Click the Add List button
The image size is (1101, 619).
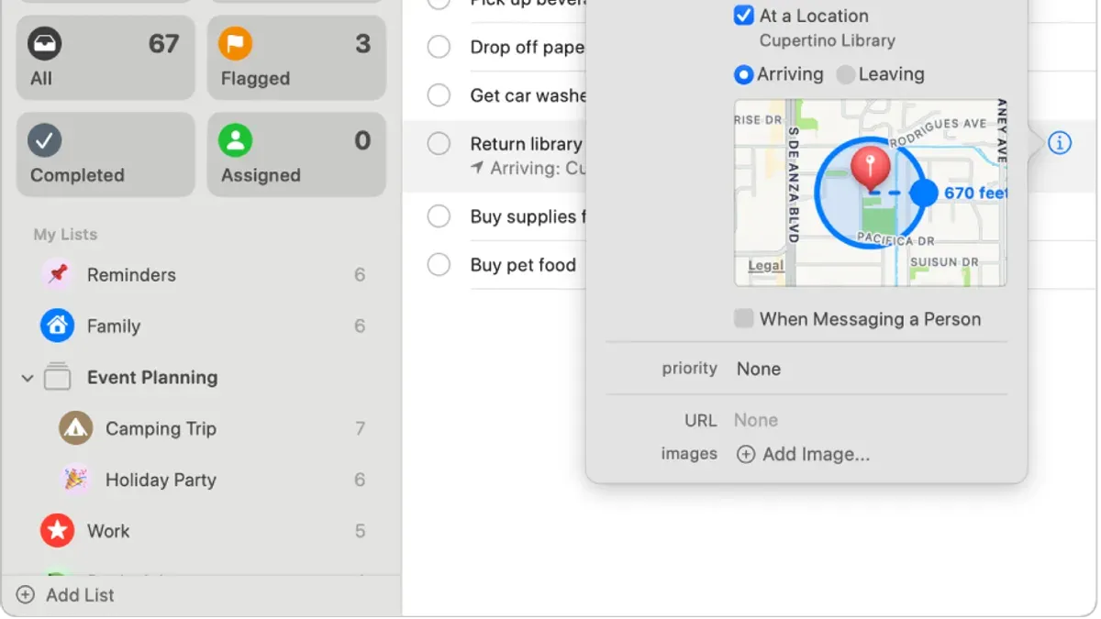click(x=66, y=595)
